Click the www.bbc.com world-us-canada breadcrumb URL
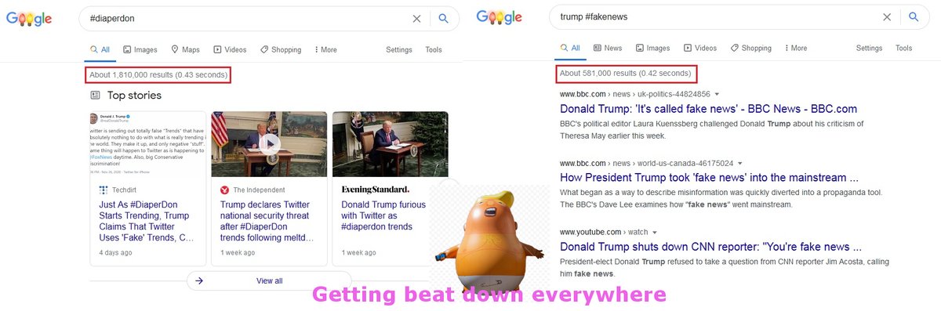The height and width of the screenshot is (311, 941). pos(647,163)
